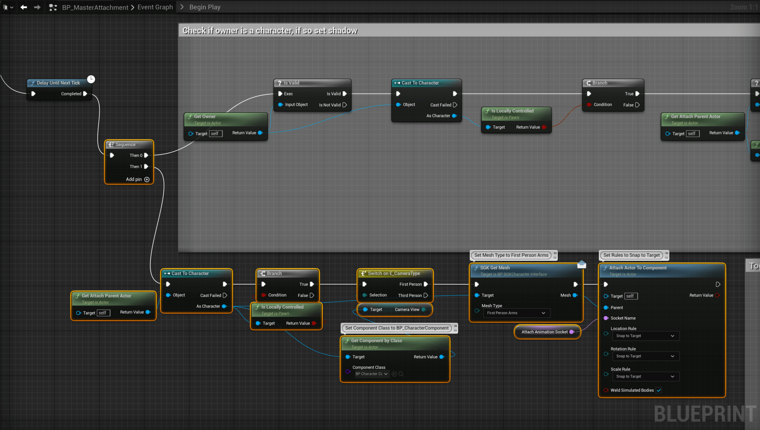Click the use-selected arrow icon beside Component Class
This screenshot has height=430, width=760.
tap(394, 374)
